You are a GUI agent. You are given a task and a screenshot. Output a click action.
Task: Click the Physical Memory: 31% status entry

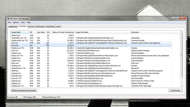(x=51, y=97)
